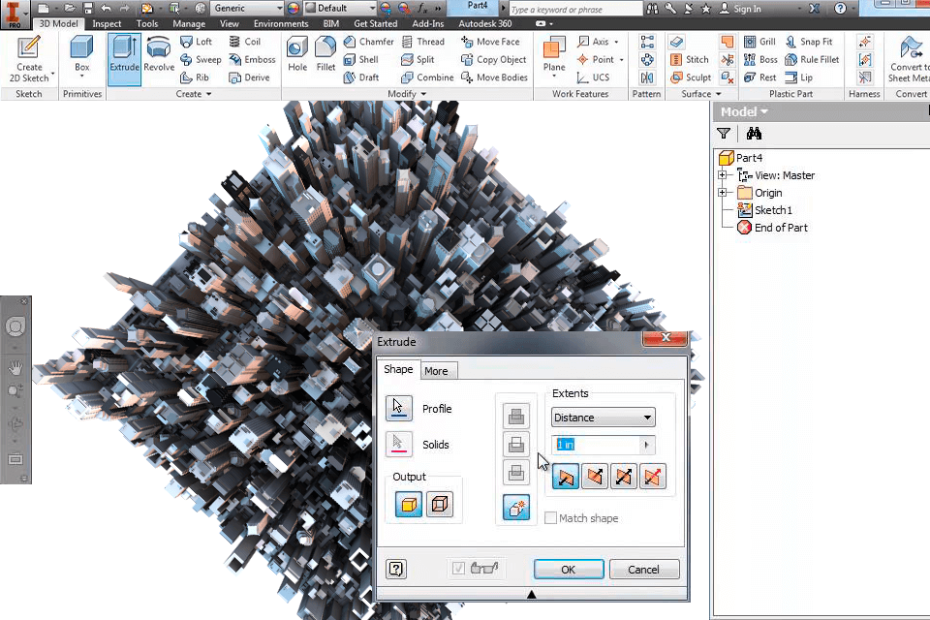This screenshot has height=620, width=930.
Task: Click the distance value input field
Action: pos(586,444)
